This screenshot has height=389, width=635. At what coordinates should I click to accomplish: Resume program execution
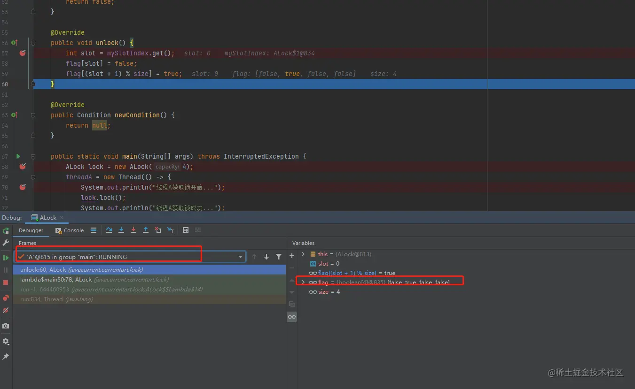[x=6, y=258]
